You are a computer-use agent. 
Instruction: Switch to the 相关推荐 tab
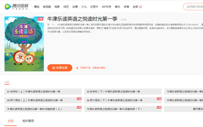click(x=28, y=121)
